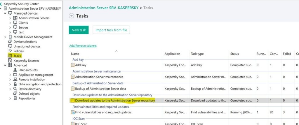Click the Backup of Administration Server data icon
This screenshot has height=125, width=299.
point(73,89)
